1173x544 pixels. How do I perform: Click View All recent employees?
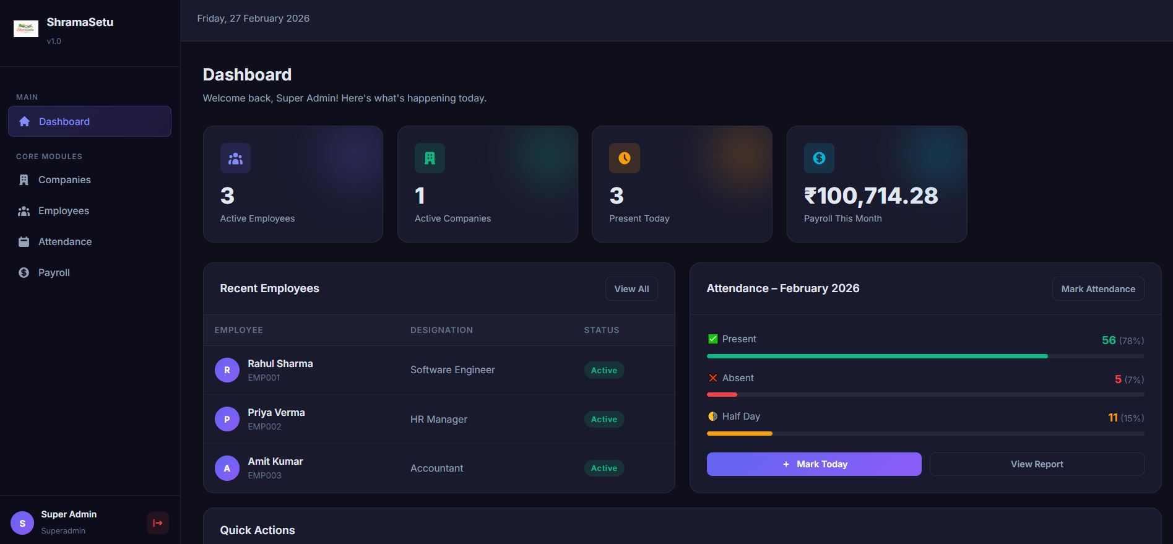pos(631,289)
